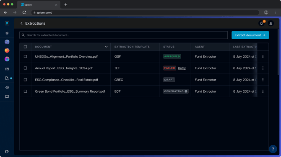Click the GREC template cell
Viewport: 281px width, 157px height.
(119, 80)
